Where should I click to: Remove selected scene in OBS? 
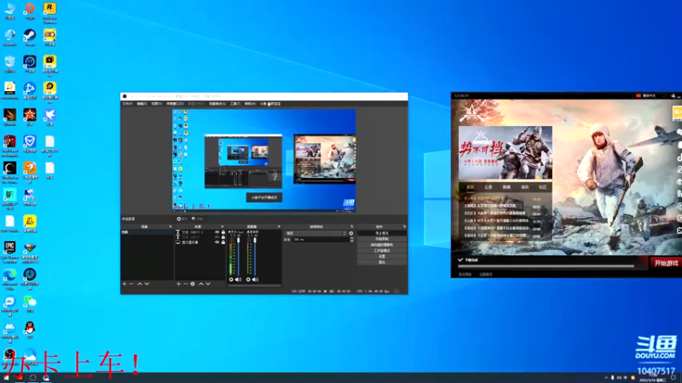(131, 284)
